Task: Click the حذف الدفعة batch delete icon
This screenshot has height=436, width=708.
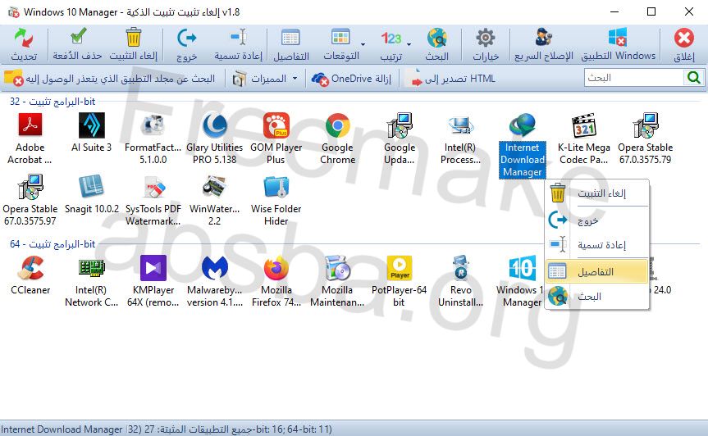Action: pyautogui.click(x=79, y=37)
